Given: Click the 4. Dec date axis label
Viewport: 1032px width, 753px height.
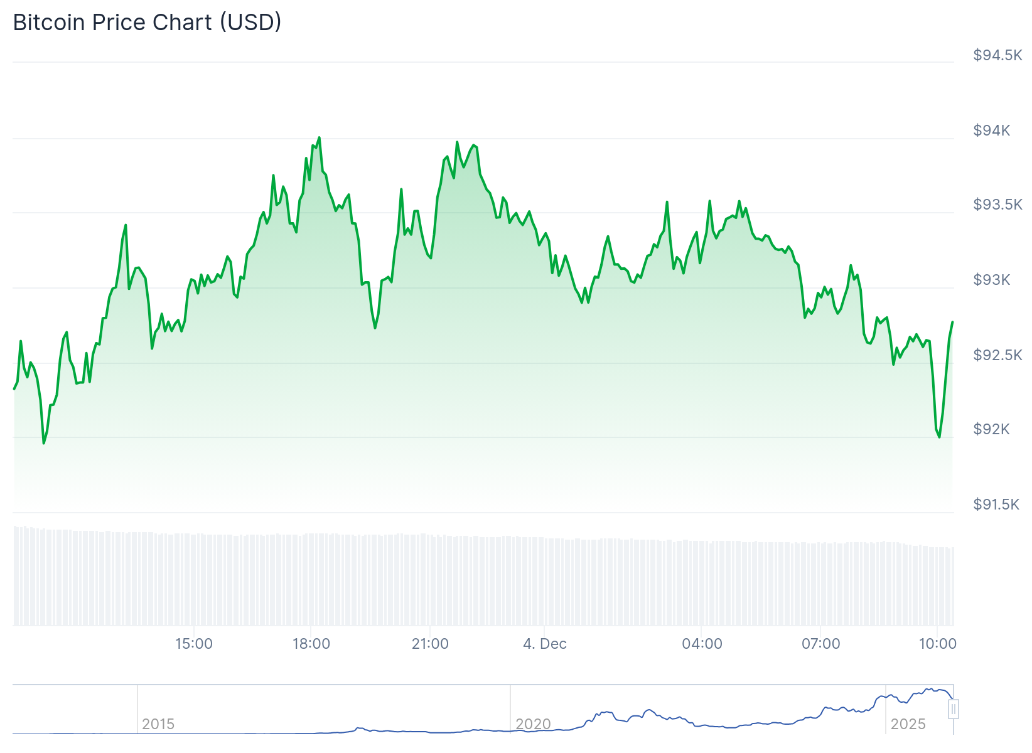Looking at the screenshot, I should tap(545, 644).
